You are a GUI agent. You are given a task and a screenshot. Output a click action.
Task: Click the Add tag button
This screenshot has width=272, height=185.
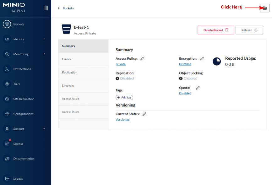tap(124, 98)
